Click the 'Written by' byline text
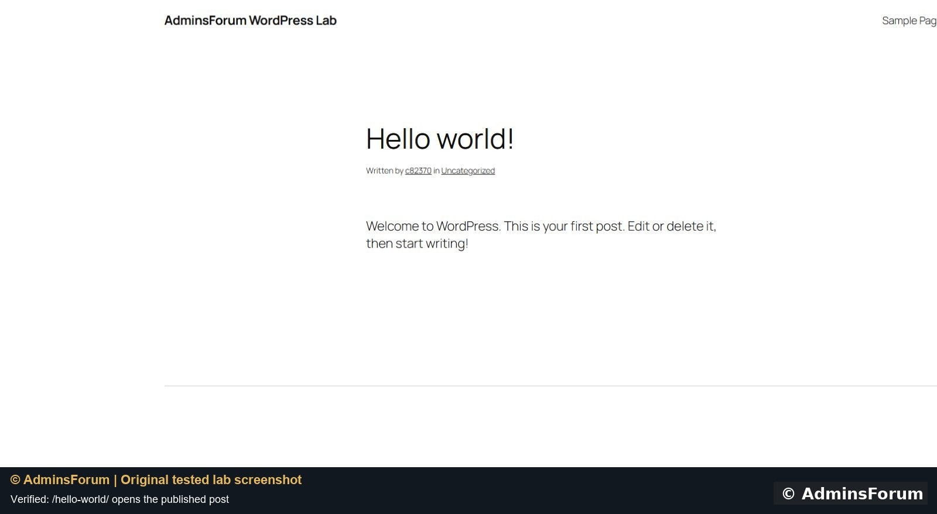 pos(385,170)
